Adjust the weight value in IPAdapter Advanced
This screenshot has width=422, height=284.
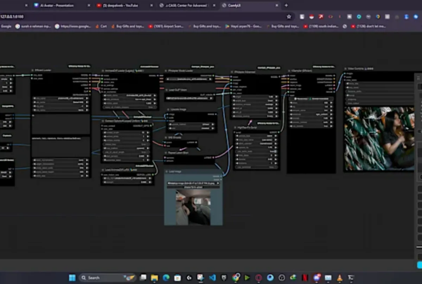coord(255,97)
